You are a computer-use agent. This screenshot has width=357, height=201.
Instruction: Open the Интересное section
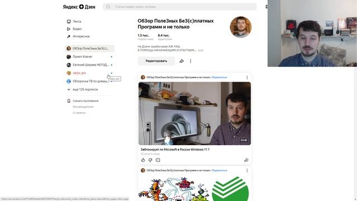(x=81, y=36)
